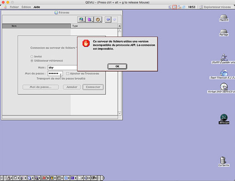Open the Favorites book button in Réseau toolbar

click(x=90, y=20)
